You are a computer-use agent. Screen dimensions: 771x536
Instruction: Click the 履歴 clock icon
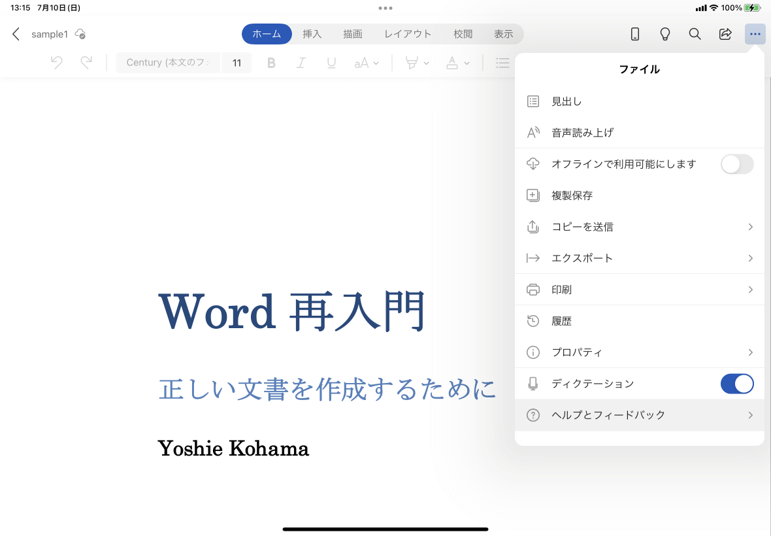coord(533,321)
